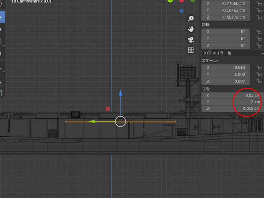Click rotation Z field 0°
This screenshot has width=264, height=198.
click(x=226, y=45)
